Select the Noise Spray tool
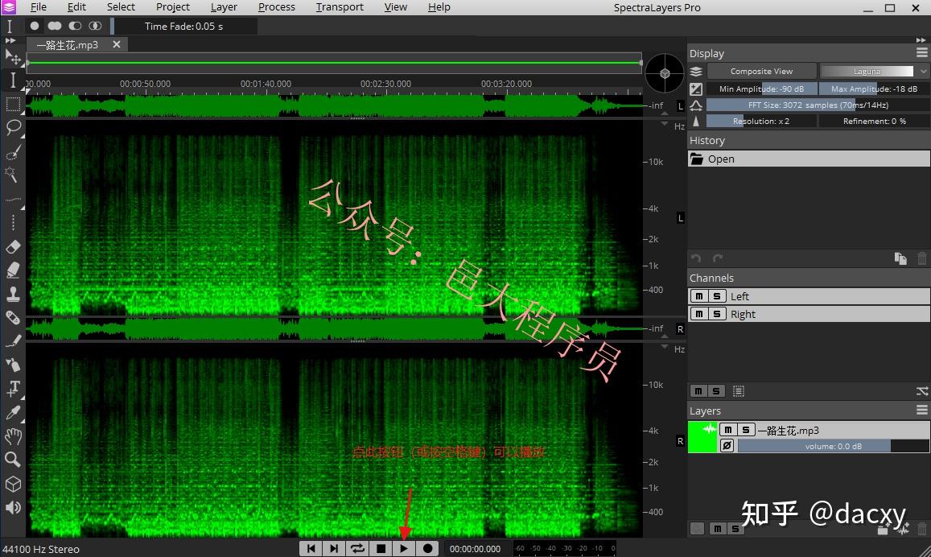Screen dimensions: 931x557 coord(12,365)
